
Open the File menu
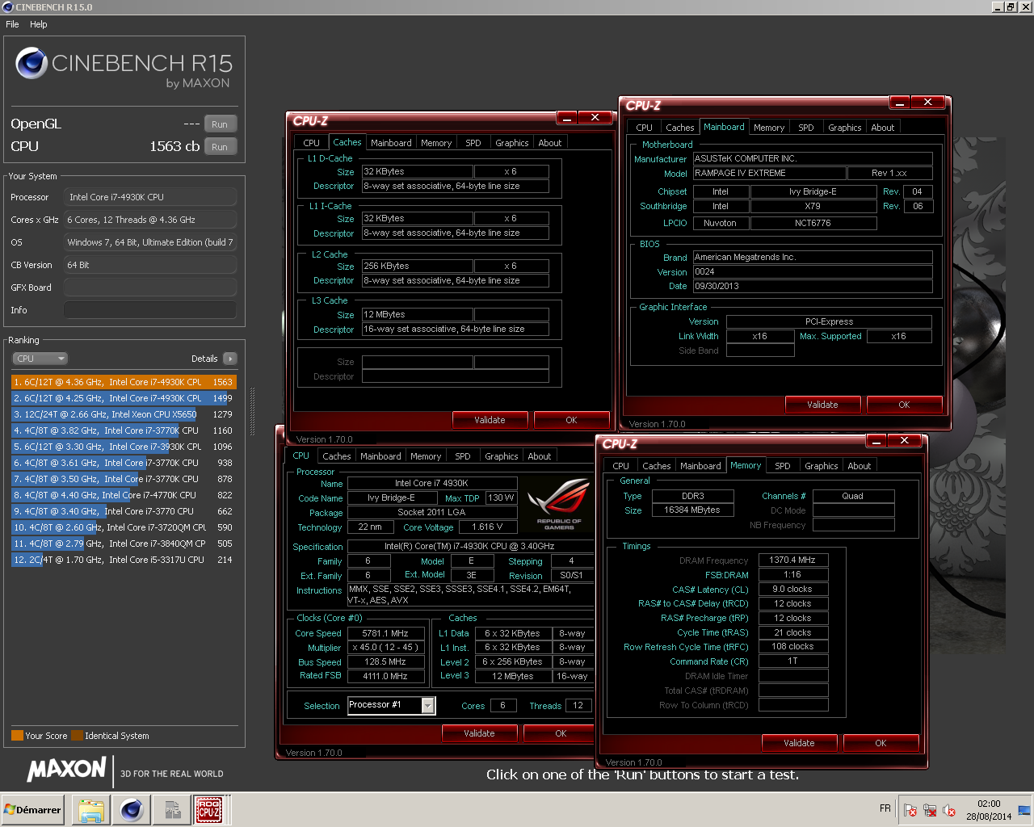click(12, 24)
